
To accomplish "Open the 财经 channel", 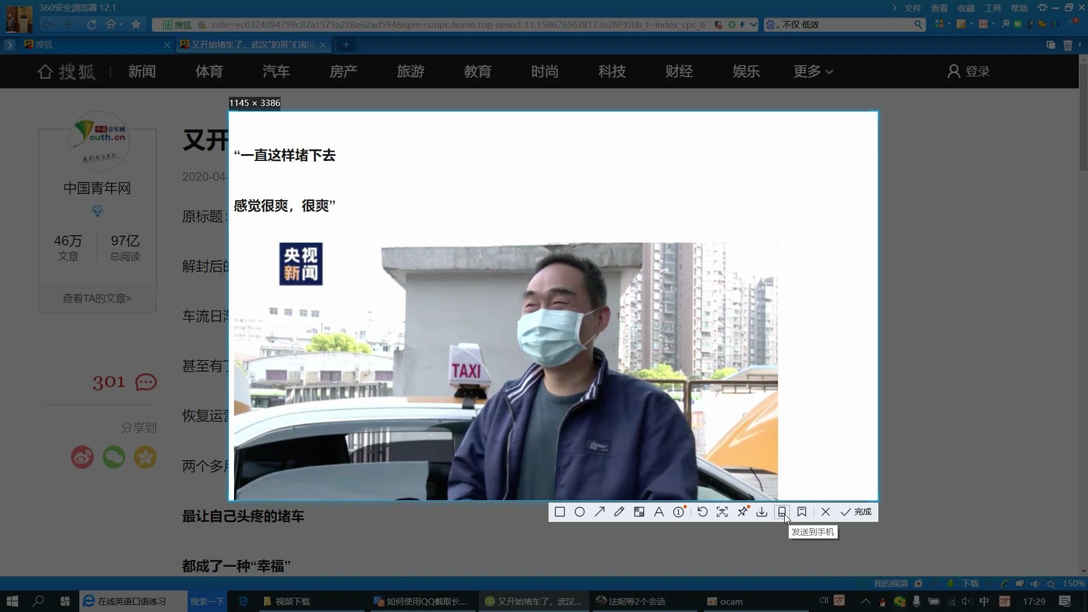I will click(x=679, y=71).
